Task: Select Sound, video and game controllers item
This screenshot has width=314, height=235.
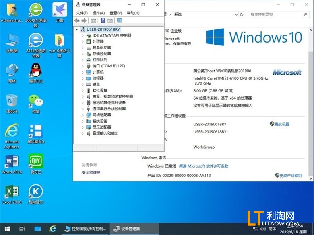Action: point(113,97)
